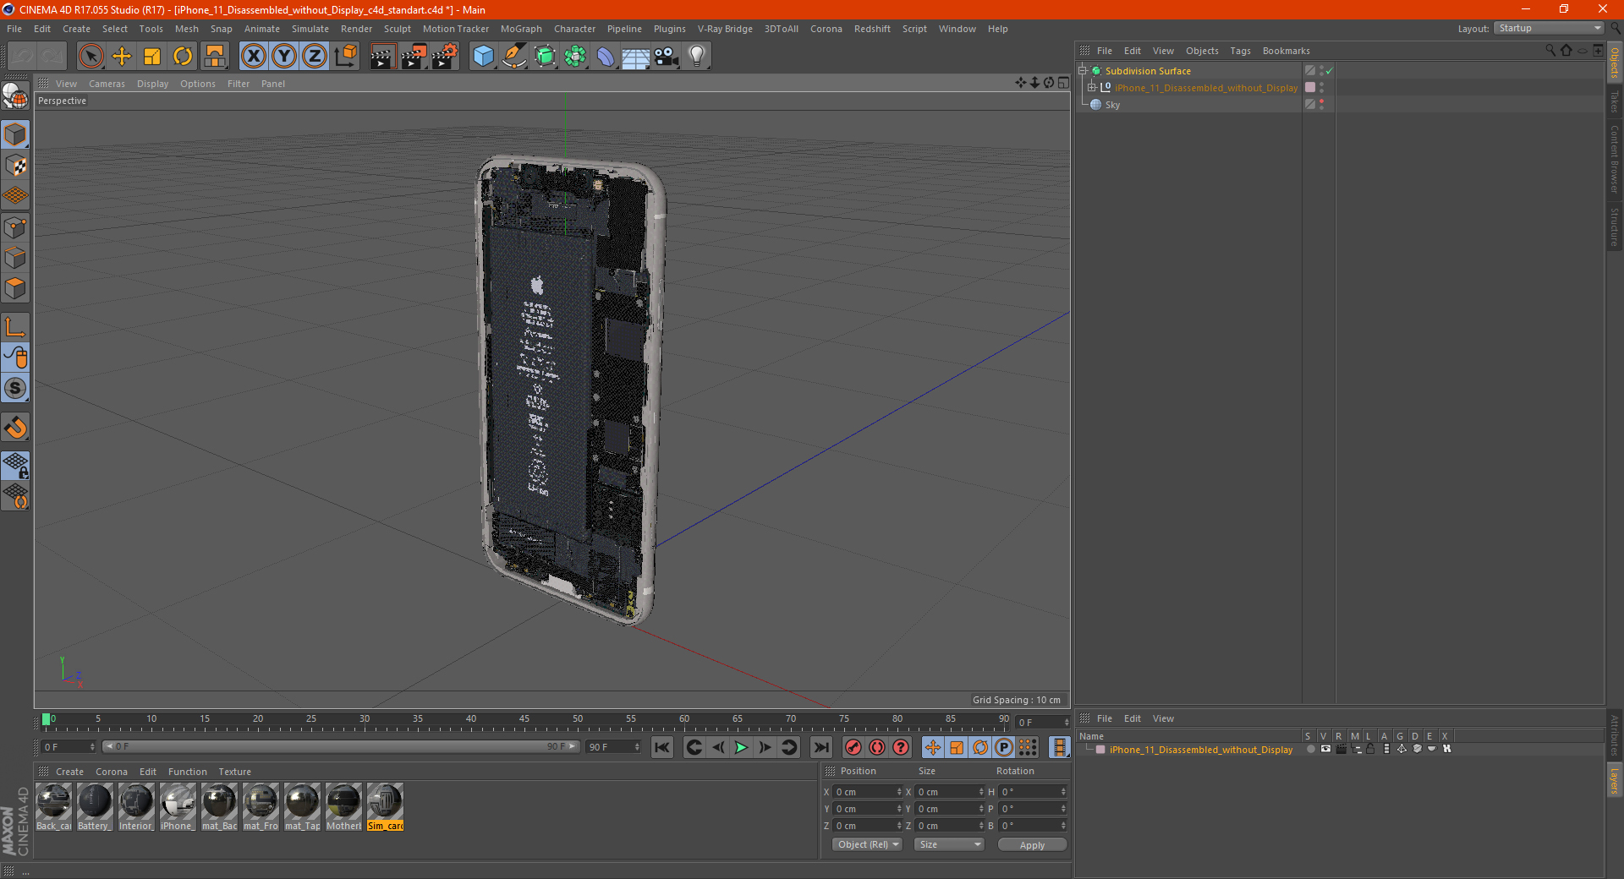Image resolution: width=1624 pixels, height=879 pixels.
Task: Add a Light object
Action: [x=696, y=57]
